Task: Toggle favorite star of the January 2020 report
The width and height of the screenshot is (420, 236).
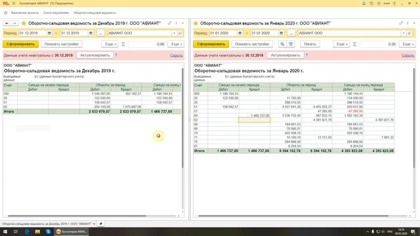Action: [196, 24]
